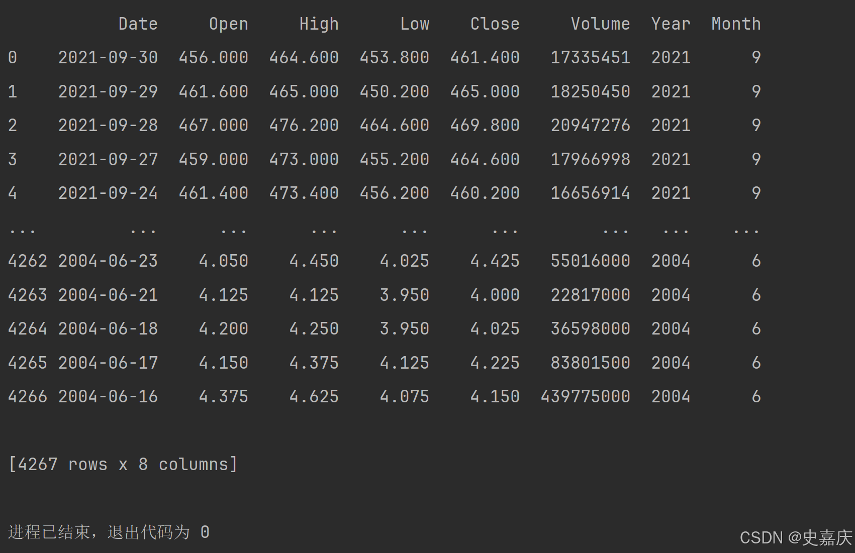Click row index 4263
855x553 pixels.
[x=28, y=295]
